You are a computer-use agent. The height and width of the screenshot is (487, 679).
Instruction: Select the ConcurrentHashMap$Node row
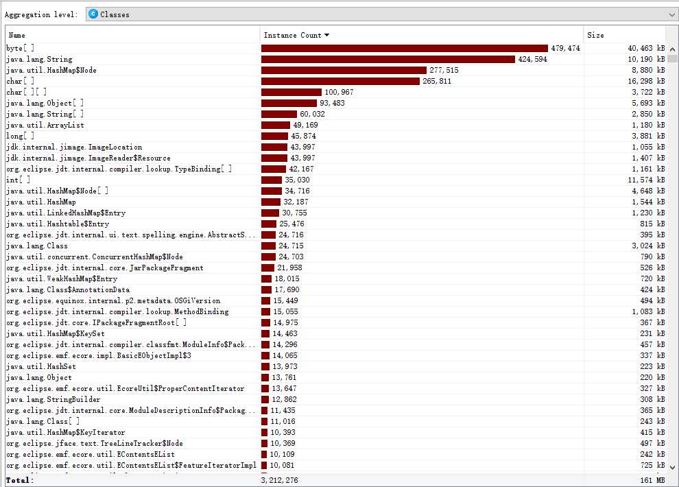point(335,257)
